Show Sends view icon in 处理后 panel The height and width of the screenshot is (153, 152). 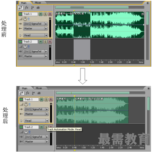coord(33,93)
